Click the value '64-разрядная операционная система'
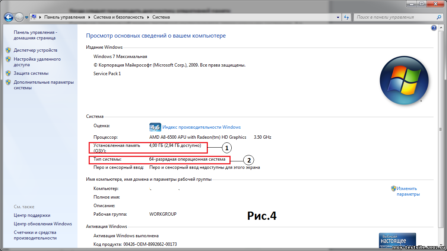This screenshot has height=251, width=447. pos(187,159)
